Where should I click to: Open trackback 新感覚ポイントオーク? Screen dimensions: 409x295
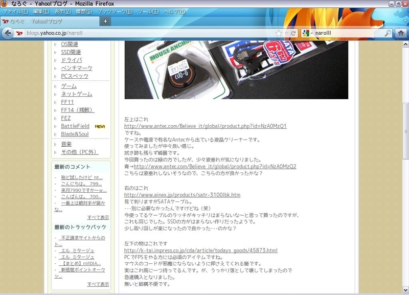[82, 270]
